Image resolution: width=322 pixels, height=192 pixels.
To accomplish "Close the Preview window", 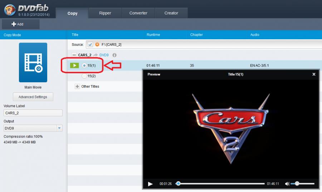I will coord(314,74).
